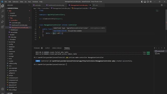The image size is (167, 94).
Task: Open composer.json file
Action: coord(13,78)
